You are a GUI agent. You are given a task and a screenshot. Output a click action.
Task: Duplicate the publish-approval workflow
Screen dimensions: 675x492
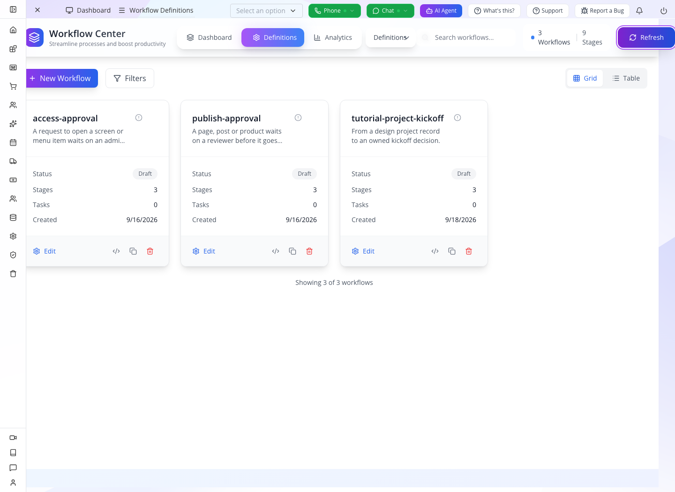(x=292, y=251)
